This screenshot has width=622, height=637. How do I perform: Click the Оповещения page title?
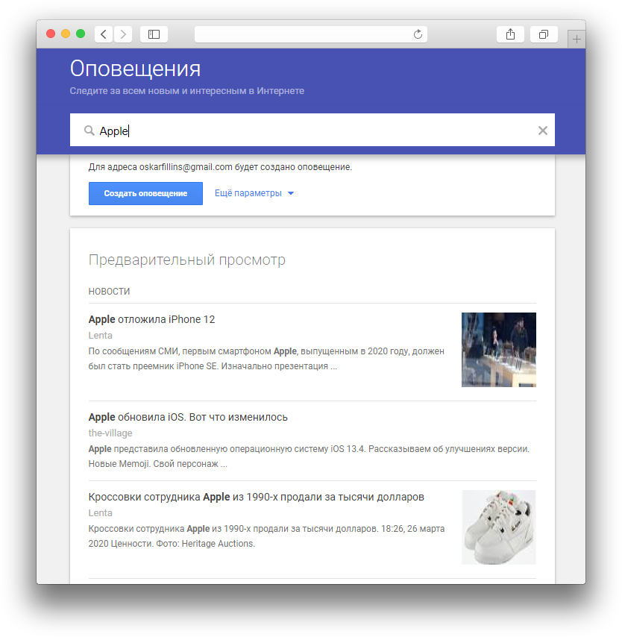(135, 69)
